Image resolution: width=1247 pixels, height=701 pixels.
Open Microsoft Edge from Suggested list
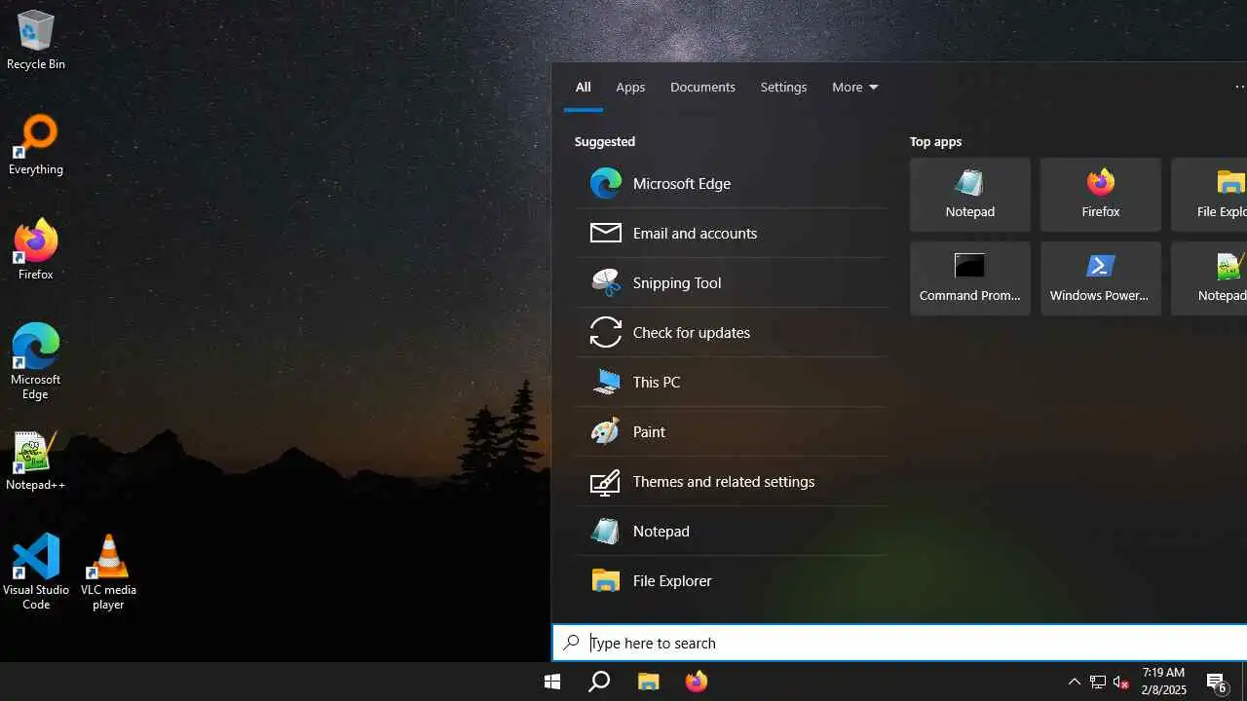tap(732, 183)
